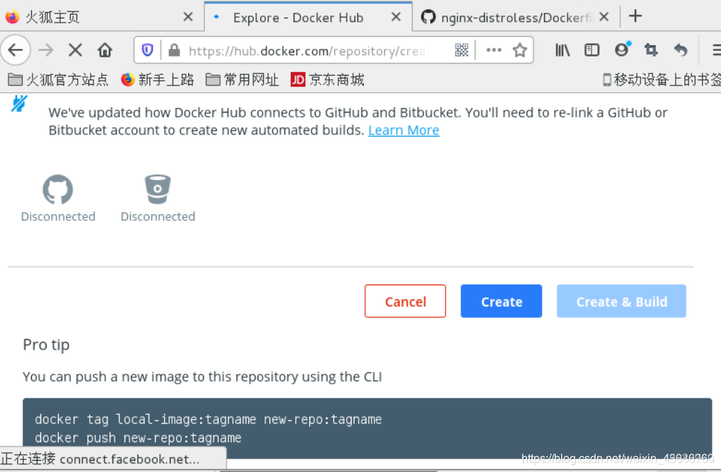Open the tracking protection shield icon
This screenshot has height=472, width=721.
147,50
